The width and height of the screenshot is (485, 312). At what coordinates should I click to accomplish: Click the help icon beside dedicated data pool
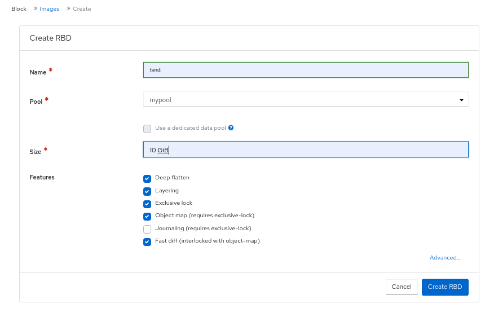[x=231, y=128]
